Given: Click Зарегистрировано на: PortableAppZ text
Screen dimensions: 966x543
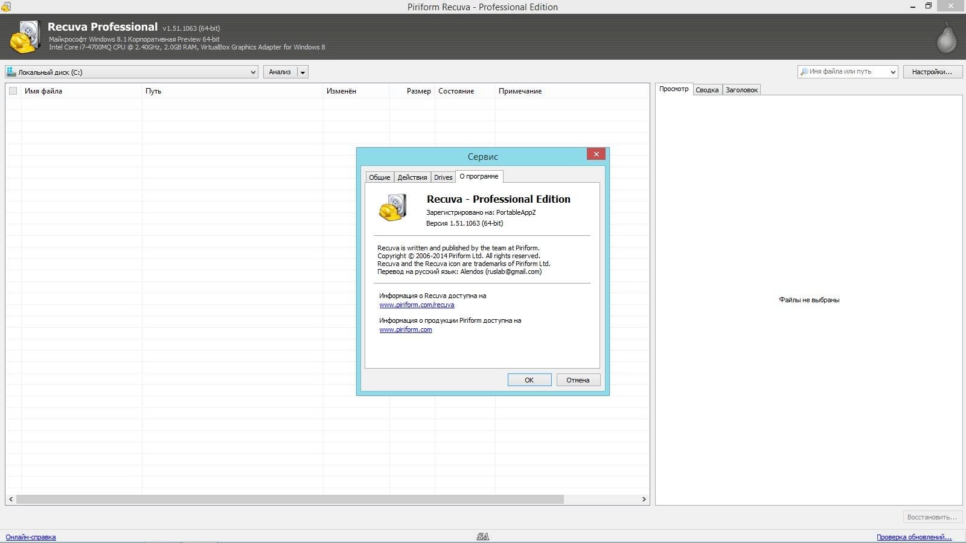Looking at the screenshot, I should (x=481, y=212).
